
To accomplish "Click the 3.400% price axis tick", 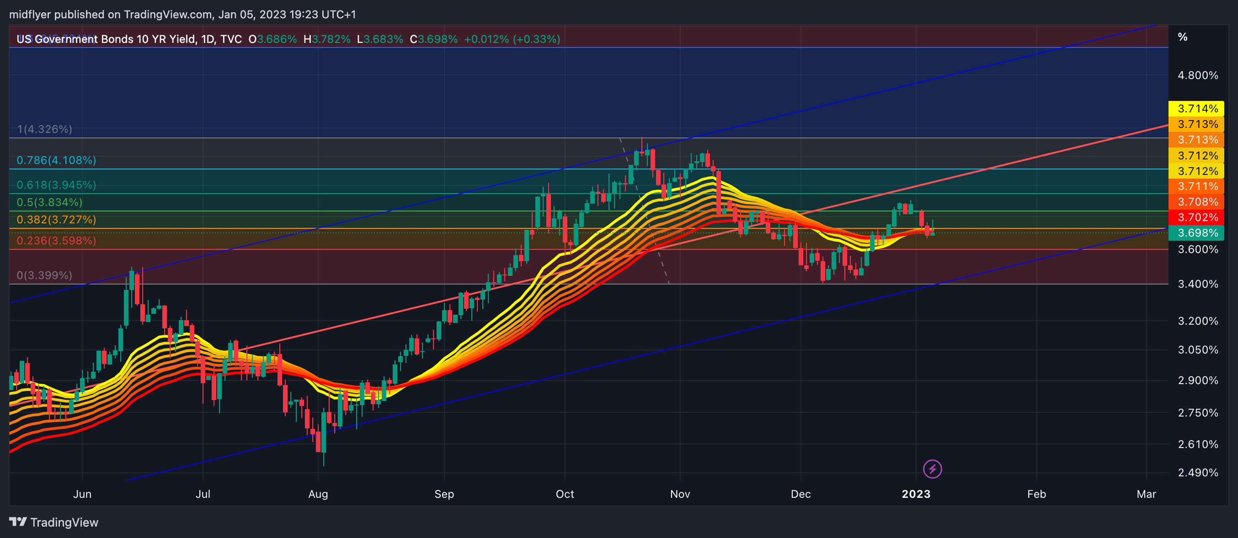I will point(1198,284).
